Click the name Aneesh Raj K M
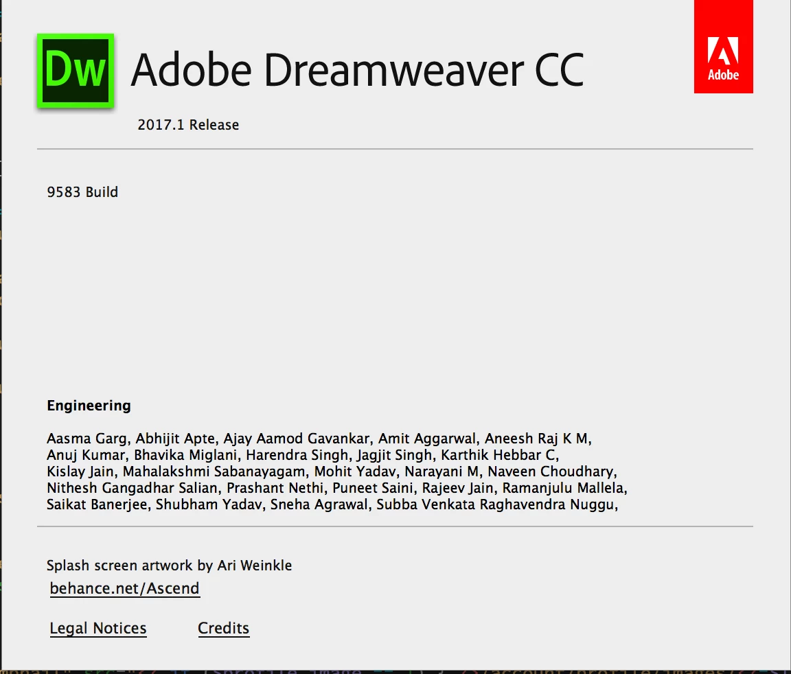 point(536,439)
